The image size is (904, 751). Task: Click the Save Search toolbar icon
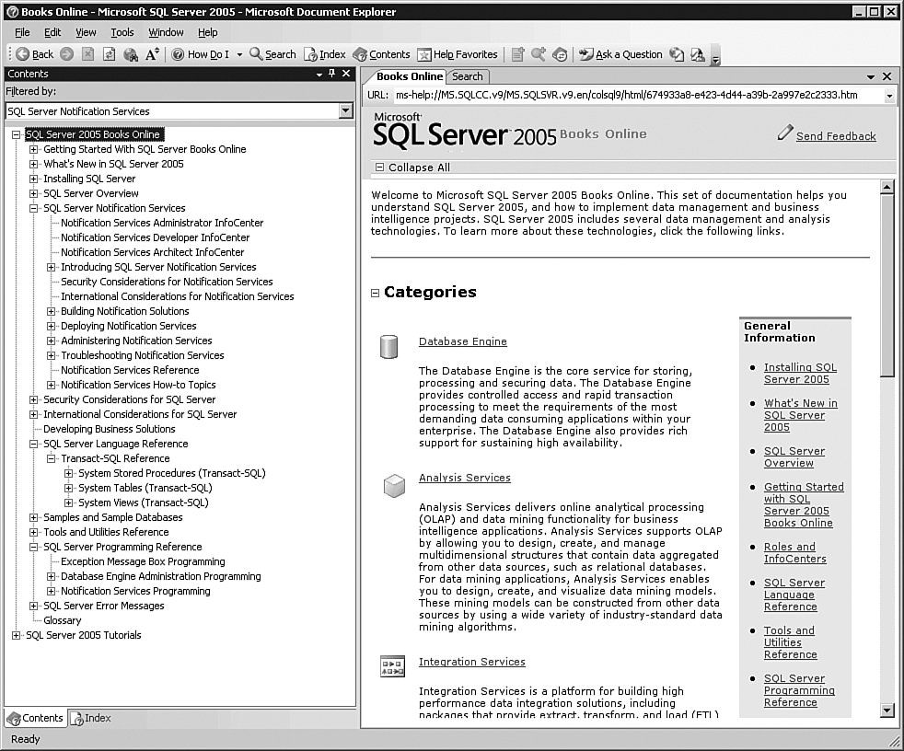(x=539, y=54)
